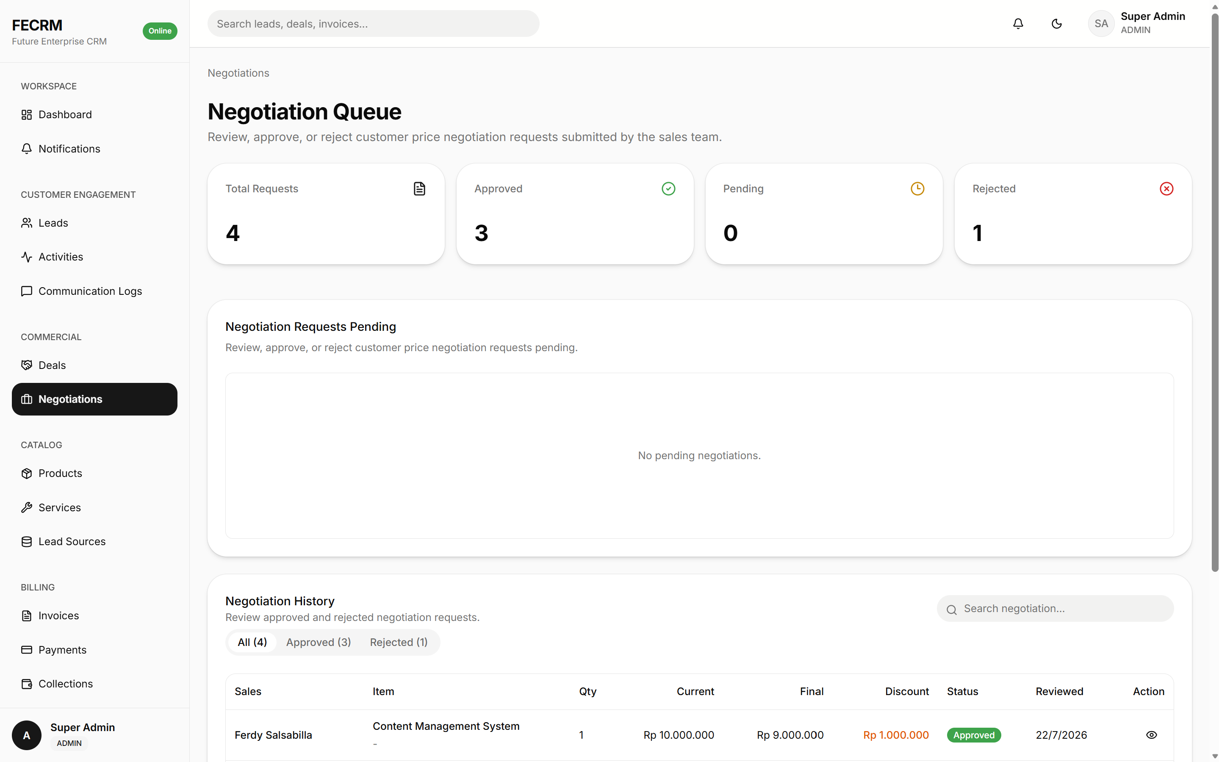
Task: Open the Invoices page
Action: tap(95, 615)
